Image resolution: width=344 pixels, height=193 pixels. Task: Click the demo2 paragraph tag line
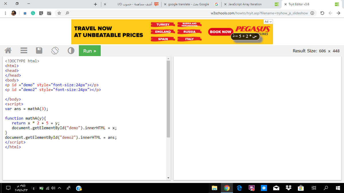pyautogui.click(x=53, y=89)
